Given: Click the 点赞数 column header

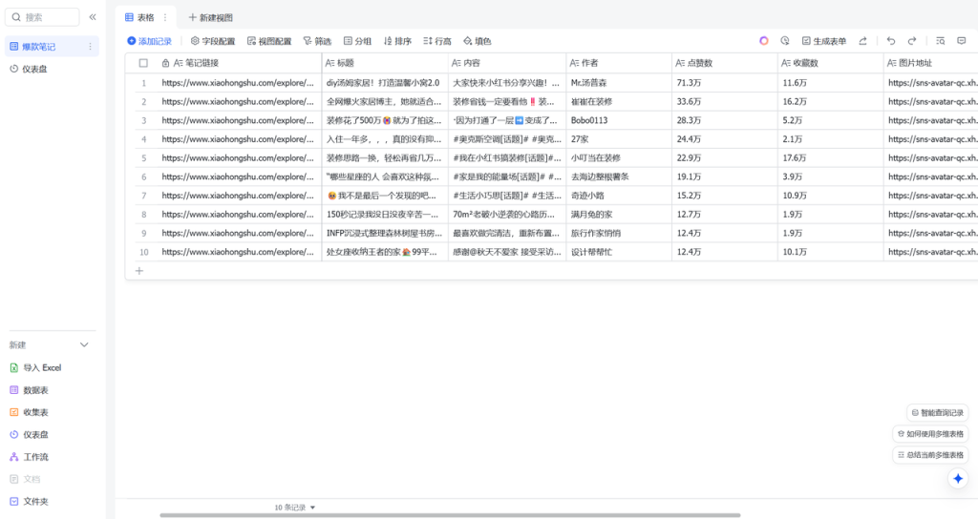Looking at the screenshot, I should [725, 63].
